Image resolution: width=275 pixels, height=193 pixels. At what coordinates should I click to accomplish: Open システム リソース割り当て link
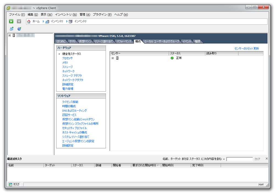[76, 137]
